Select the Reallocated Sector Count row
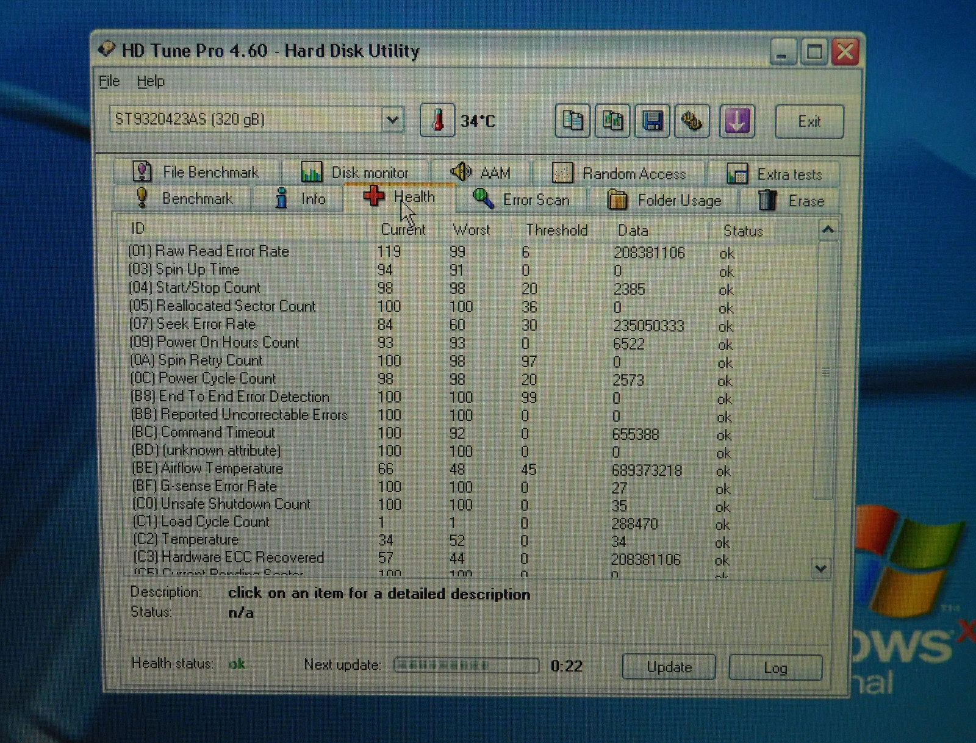The image size is (976, 743). point(470,306)
